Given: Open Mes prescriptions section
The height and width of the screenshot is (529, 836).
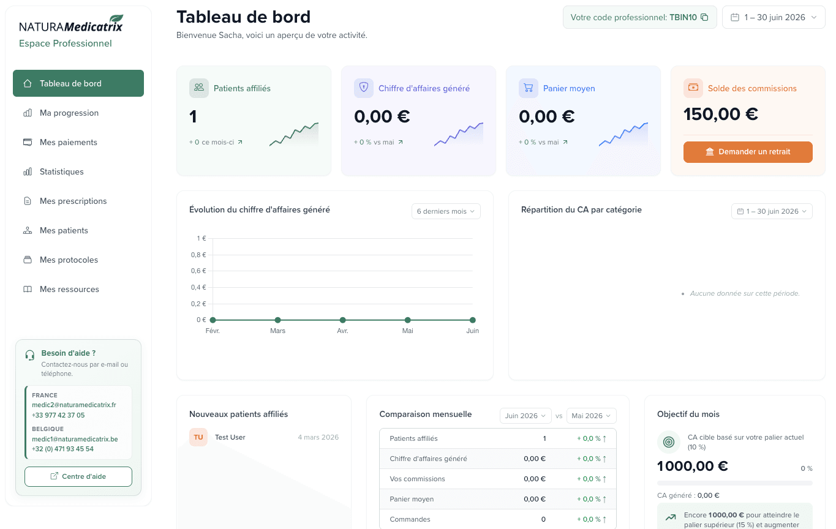Looking at the screenshot, I should [x=78, y=201].
